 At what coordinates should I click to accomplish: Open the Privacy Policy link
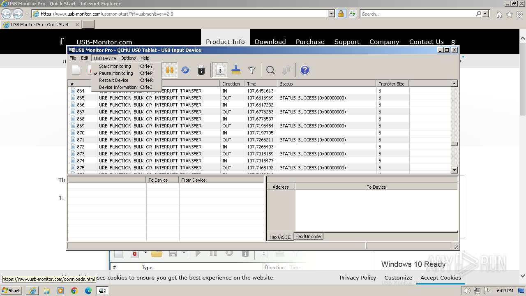(358, 278)
